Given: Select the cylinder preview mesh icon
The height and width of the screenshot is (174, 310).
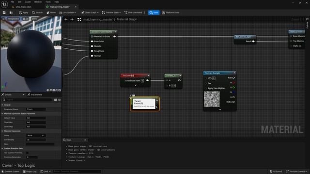Looking at the screenshot, I should click(x=48, y=90).
